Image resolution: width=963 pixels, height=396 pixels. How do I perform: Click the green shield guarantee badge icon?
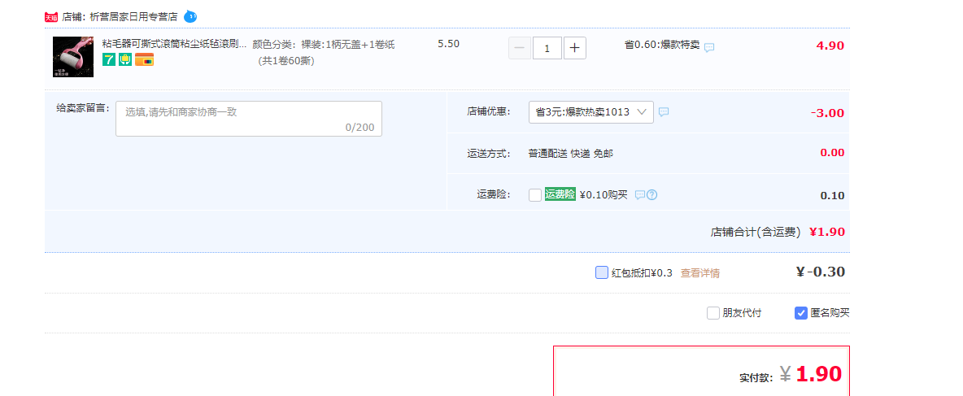(x=125, y=59)
